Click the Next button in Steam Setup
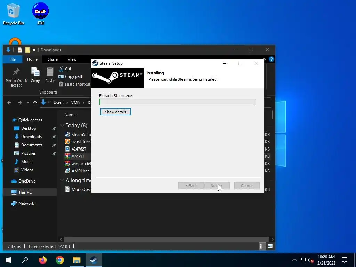The height and width of the screenshot is (267, 356). pos(217,186)
